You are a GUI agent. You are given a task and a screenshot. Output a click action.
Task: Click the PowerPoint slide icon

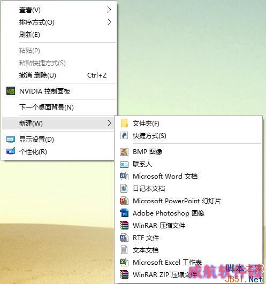pyautogui.click(x=124, y=201)
